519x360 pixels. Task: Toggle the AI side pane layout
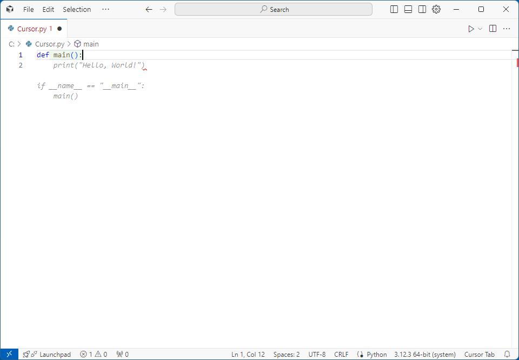click(422, 9)
